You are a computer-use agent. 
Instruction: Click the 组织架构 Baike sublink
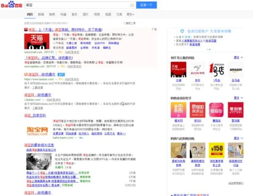coord(97,134)
